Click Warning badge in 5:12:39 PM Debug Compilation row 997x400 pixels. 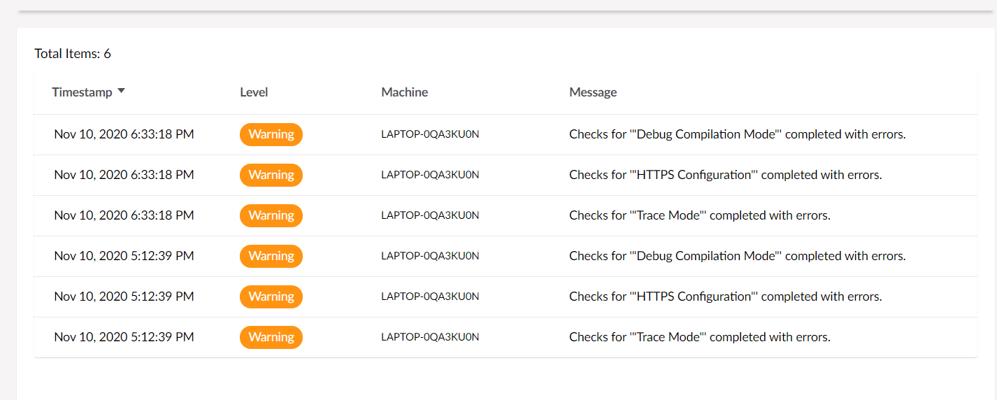click(271, 256)
